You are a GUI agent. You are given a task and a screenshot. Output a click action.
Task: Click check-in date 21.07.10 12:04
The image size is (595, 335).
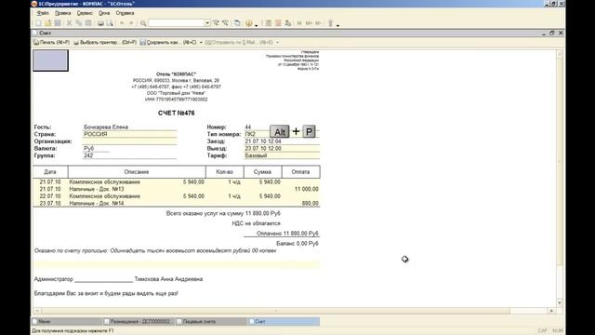pos(263,141)
